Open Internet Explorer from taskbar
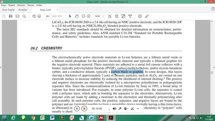215x121 pixels. click(13, 118)
